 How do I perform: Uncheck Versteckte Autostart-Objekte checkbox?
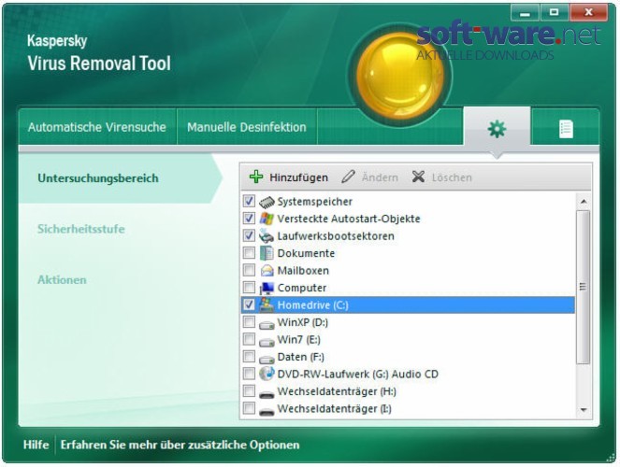[249, 219]
